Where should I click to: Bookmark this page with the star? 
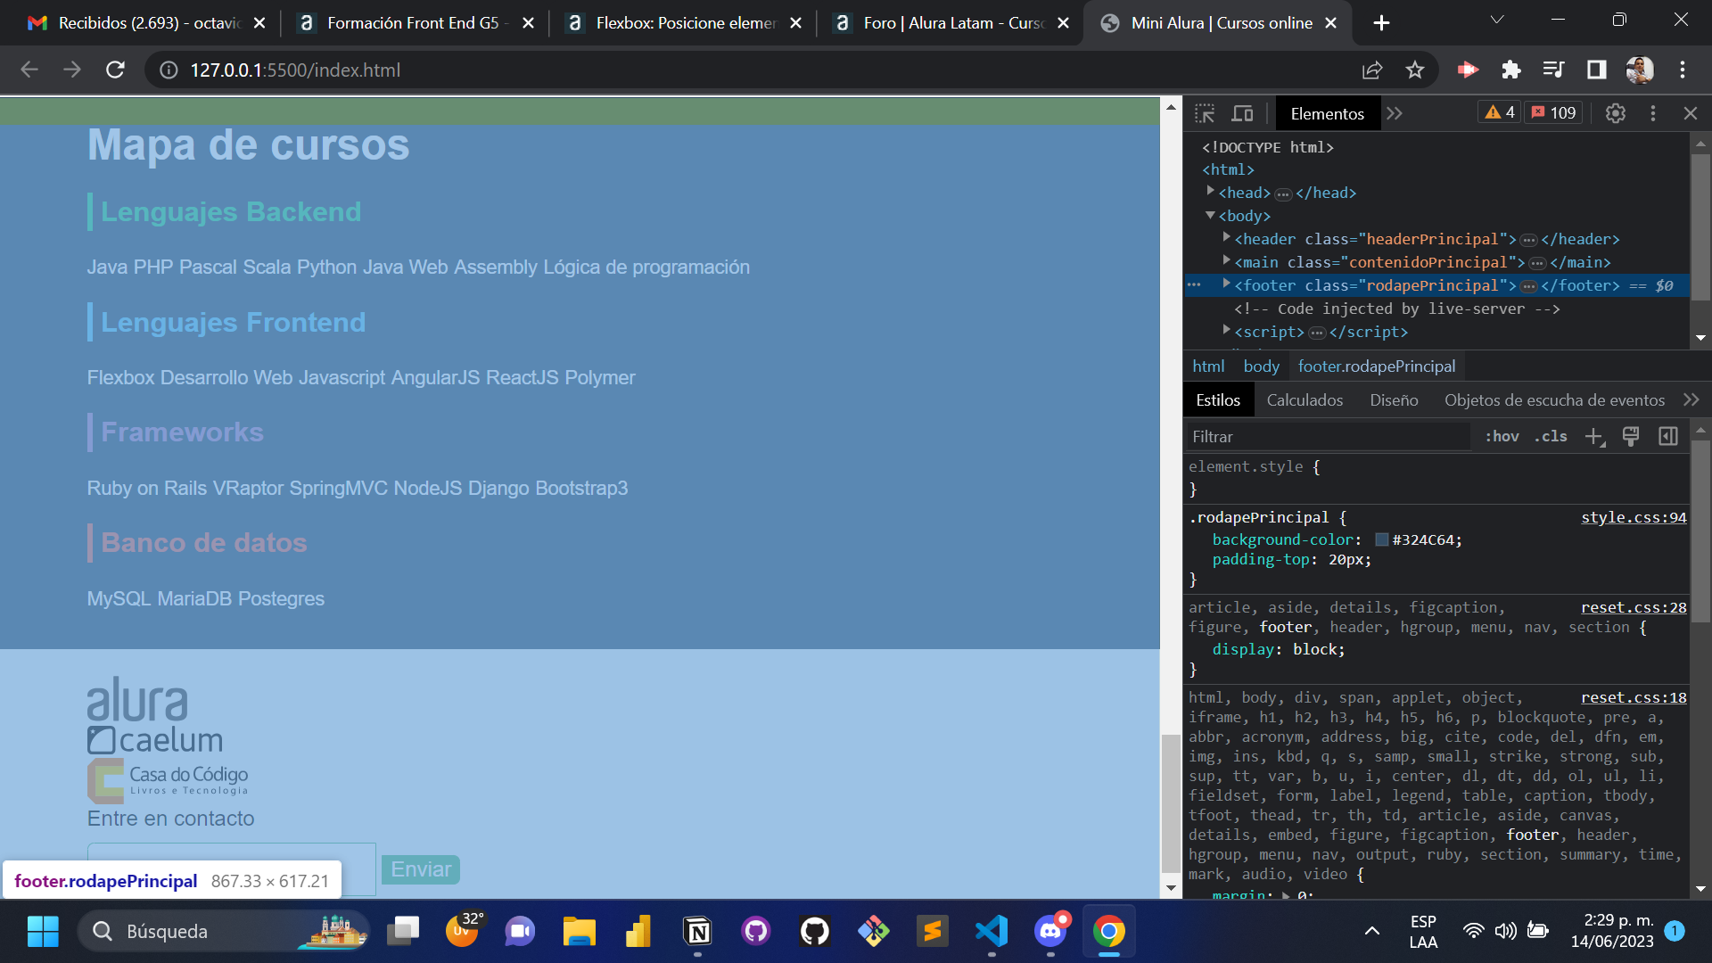1415,70
